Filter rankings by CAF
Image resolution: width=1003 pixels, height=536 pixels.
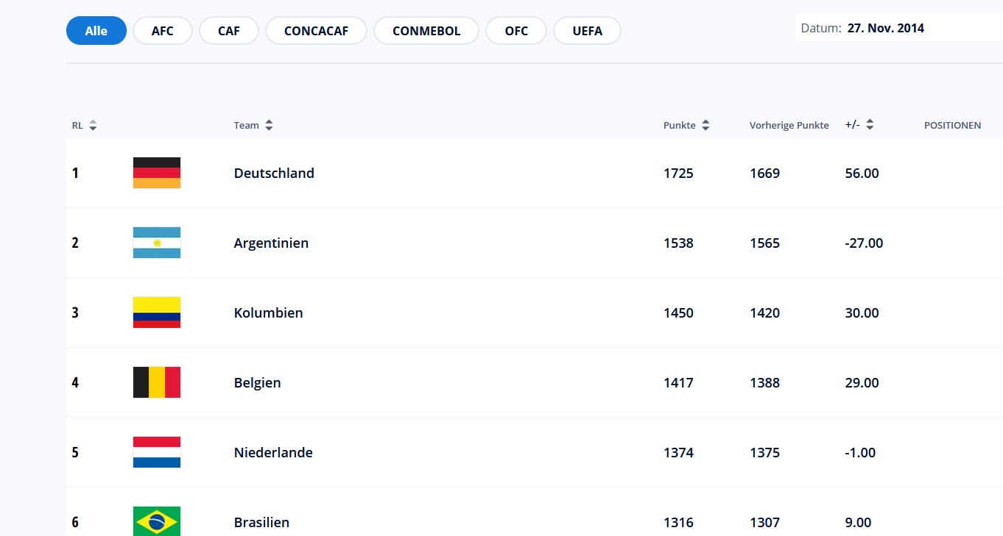coord(229,31)
